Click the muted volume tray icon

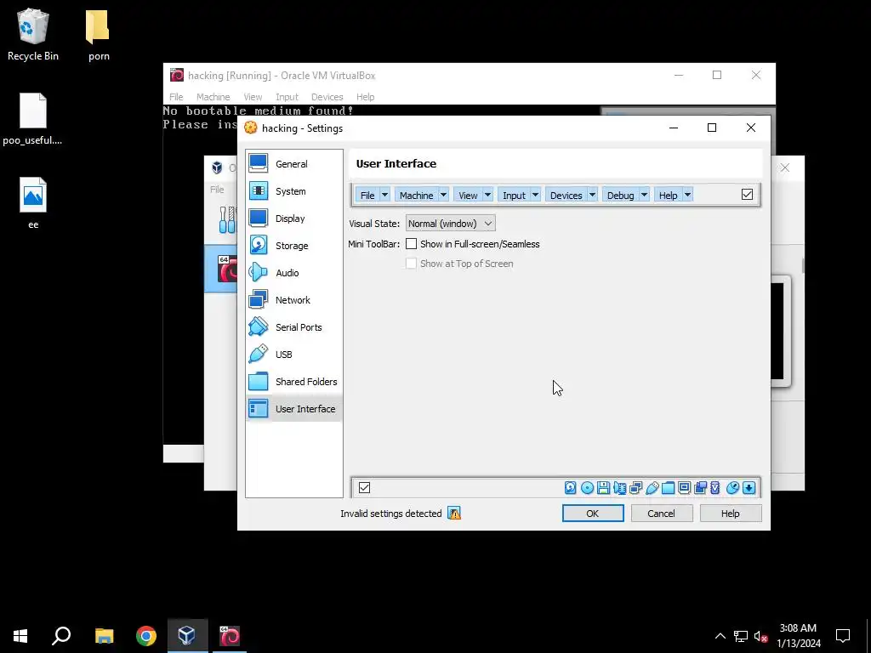[x=761, y=636]
